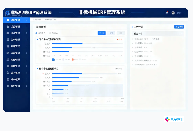Click the 专业事项 entry with value 101
193x131 pixels.
click(141, 47)
